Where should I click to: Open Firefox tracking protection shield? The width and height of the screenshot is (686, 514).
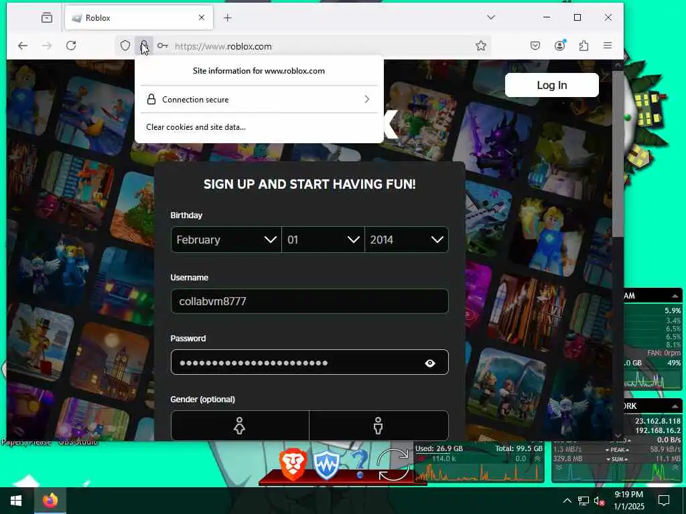[x=125, y=46]
